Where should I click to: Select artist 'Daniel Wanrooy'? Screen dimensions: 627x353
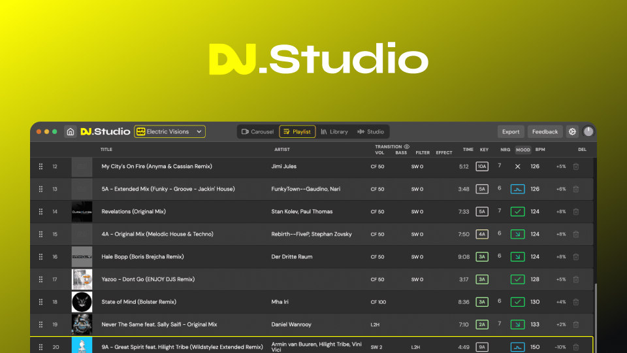click(291, 325)
